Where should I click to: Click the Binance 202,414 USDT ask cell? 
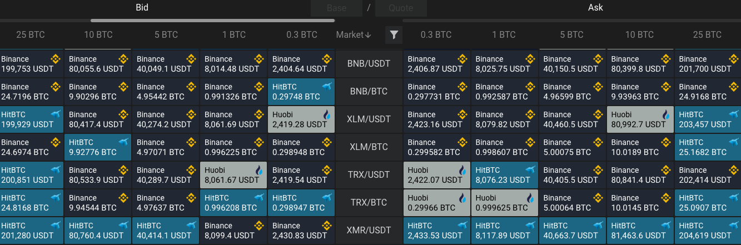click(708, 175)
